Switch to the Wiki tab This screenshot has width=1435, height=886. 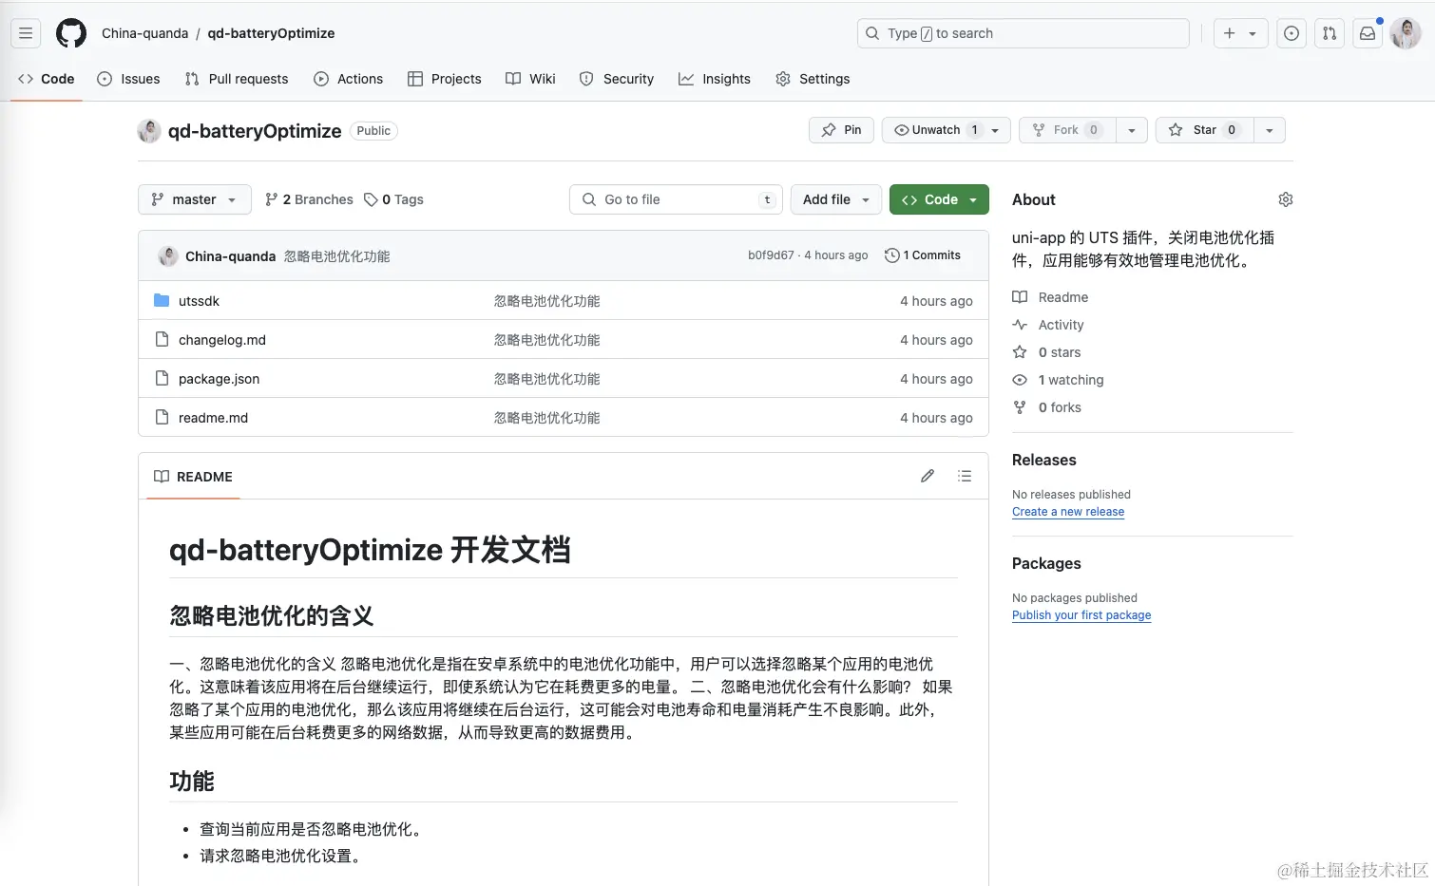pyautogui.click(x=530, y=79)
